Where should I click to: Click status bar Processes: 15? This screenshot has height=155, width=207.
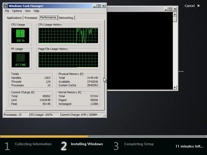[x=16, y=115]
